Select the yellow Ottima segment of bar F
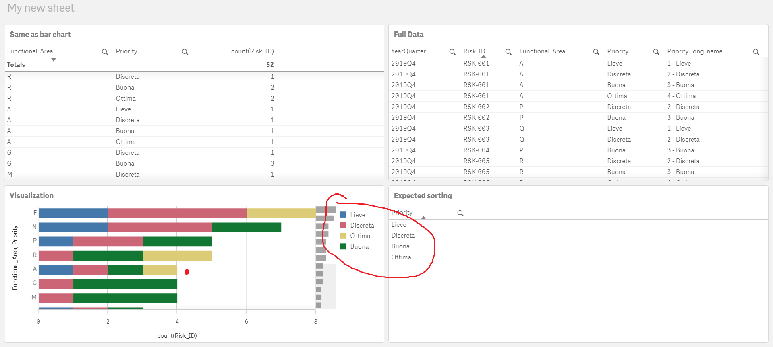This screenshot has height=347, width=773. (x=281, y=213)
